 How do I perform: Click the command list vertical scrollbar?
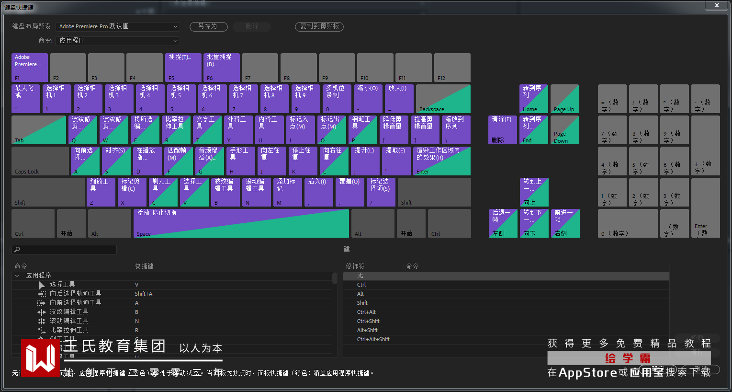pos(334,278)
